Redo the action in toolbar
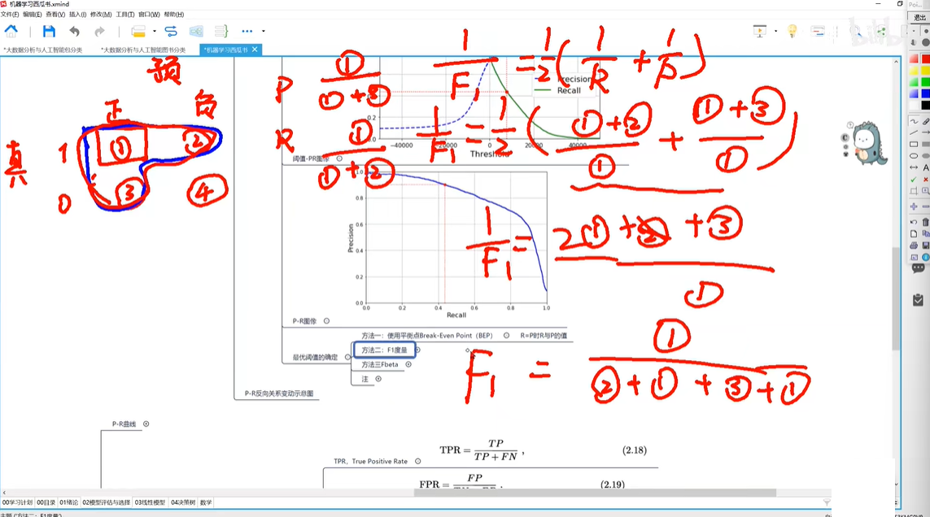 tap(99, 31)
